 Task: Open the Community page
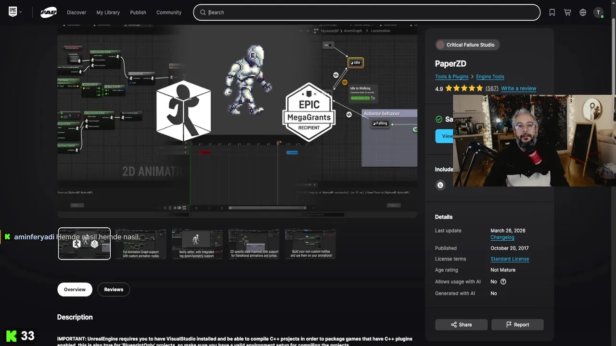169,12
